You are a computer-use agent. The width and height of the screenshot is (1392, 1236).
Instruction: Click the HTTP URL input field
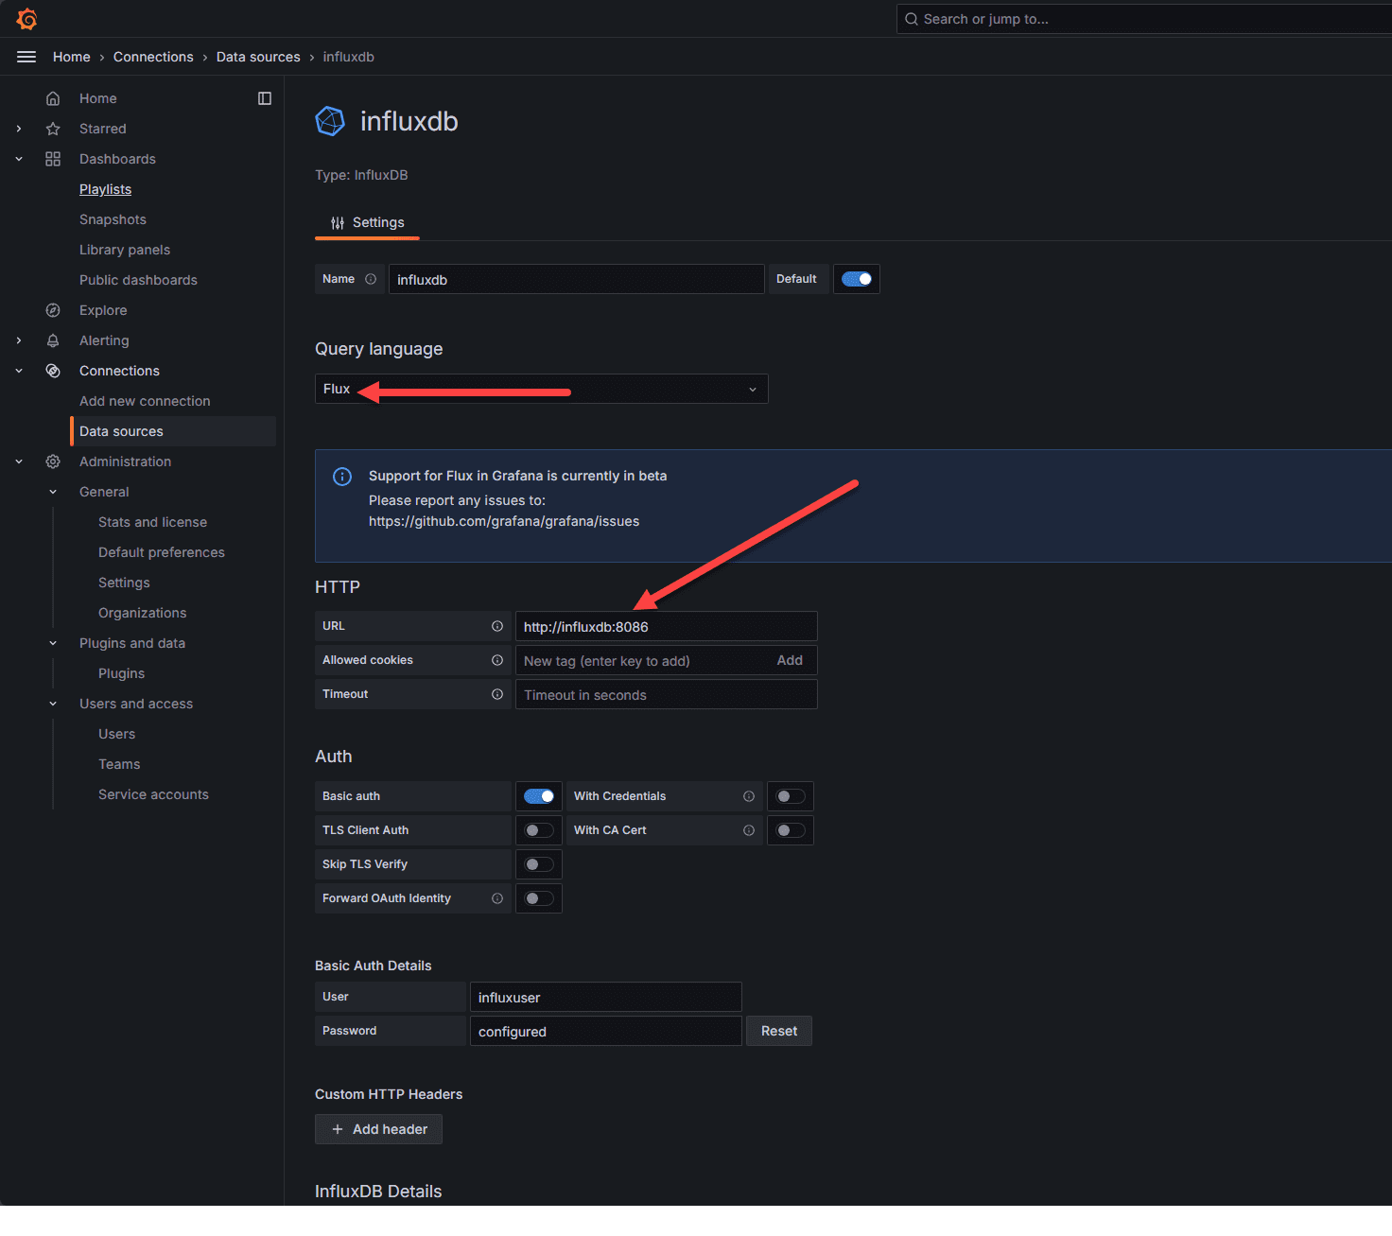point(667,626)
